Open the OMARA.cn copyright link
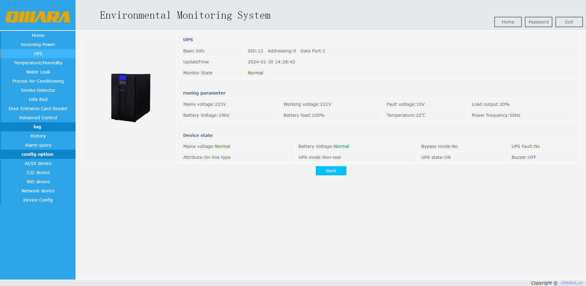 pos(572,283)
